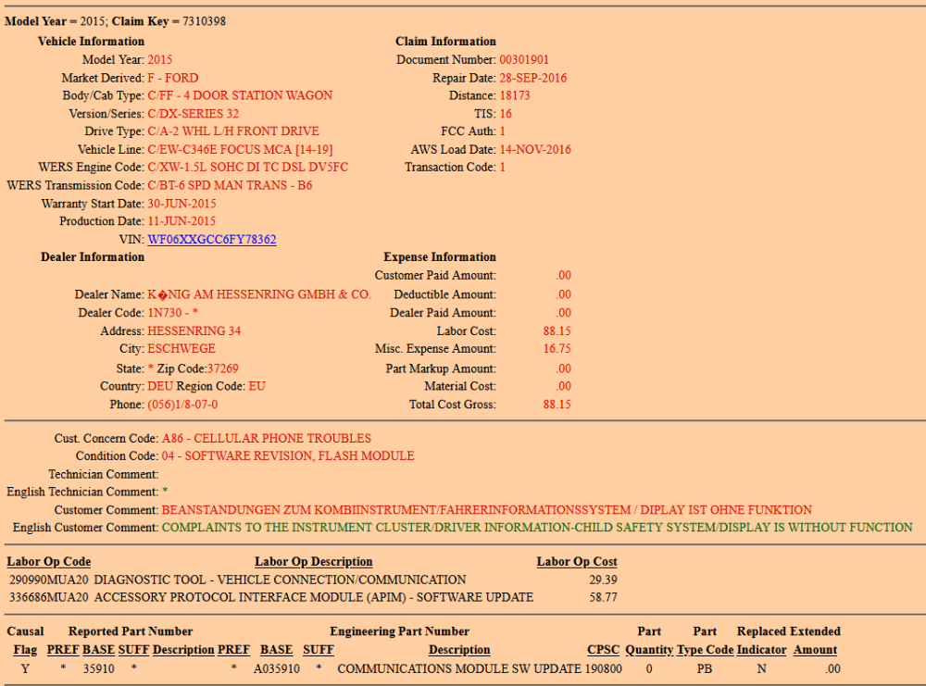Click the Extended Amount column header
The image size is (926, 686).
pos(815,650)
